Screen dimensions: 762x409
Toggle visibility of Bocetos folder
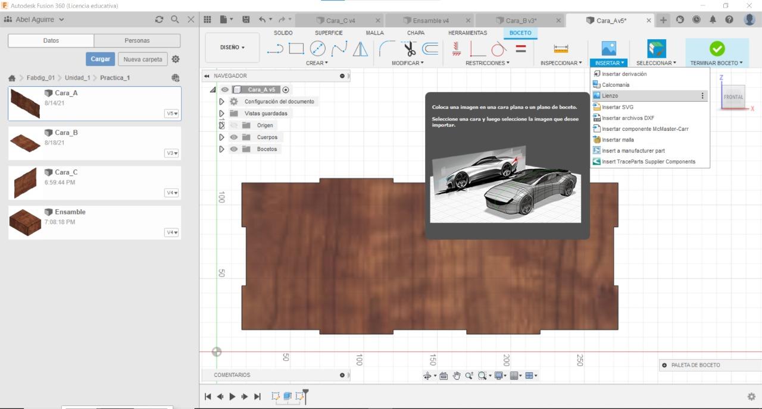click(x=234, y=149)
